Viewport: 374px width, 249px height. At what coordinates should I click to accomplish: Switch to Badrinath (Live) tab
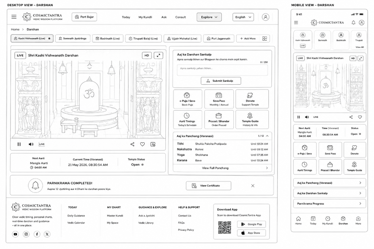[x=108, y=38]
